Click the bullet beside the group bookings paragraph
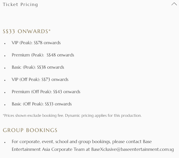179x158 pixels. 5,142
